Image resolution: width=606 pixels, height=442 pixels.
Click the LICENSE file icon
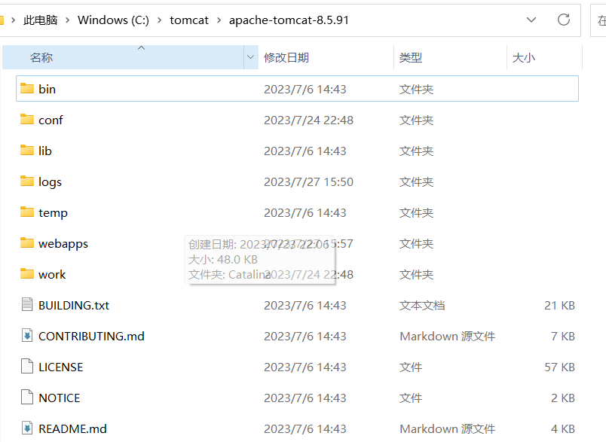coord(27,367)
